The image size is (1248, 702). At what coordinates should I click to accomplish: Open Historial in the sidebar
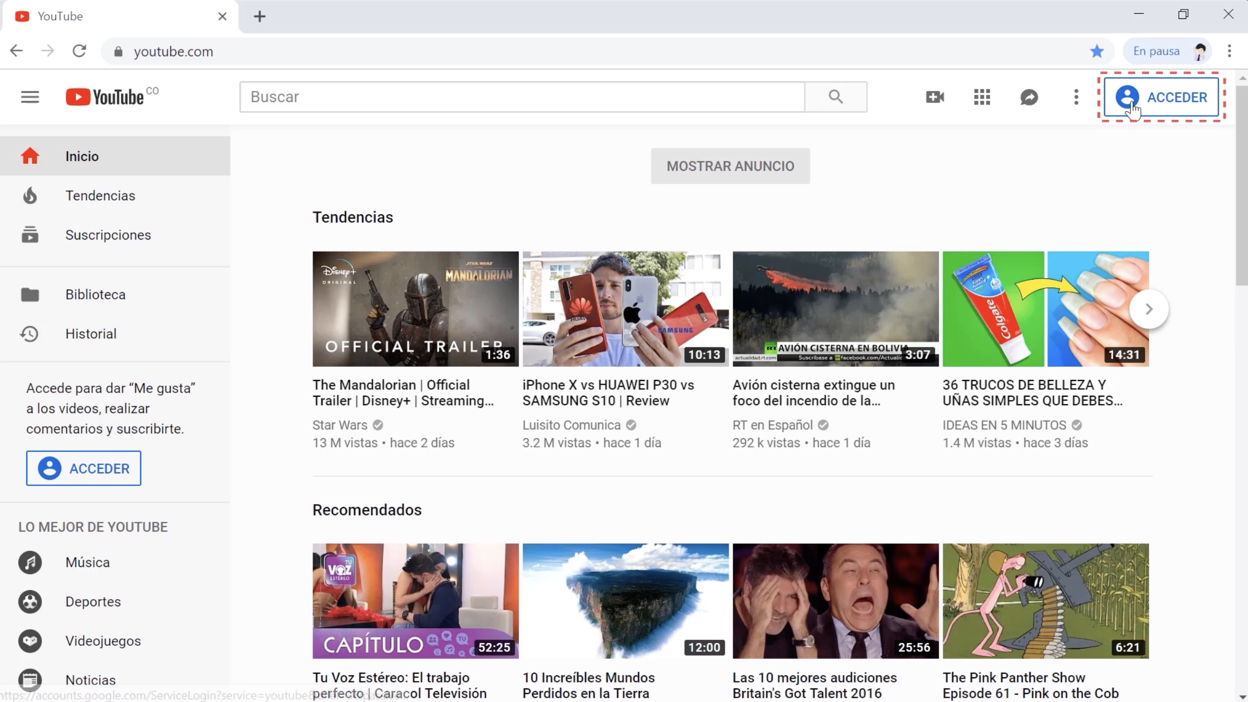pyautogui.click(x=90, y=334)
